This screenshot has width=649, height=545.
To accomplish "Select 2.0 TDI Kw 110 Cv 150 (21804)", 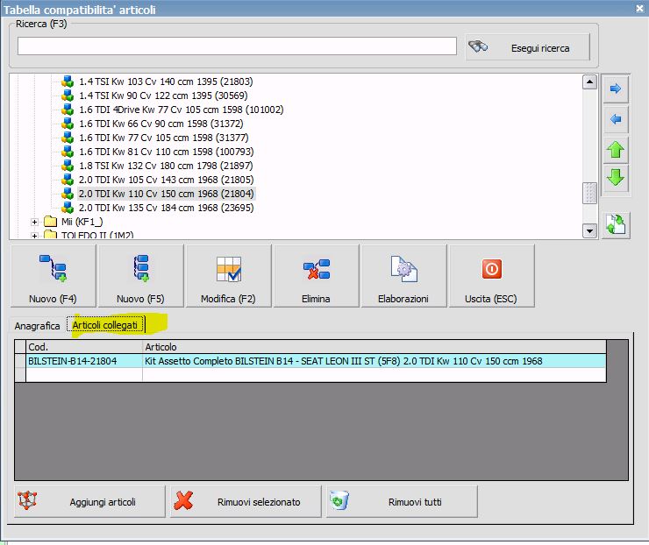I will [166, 194].
